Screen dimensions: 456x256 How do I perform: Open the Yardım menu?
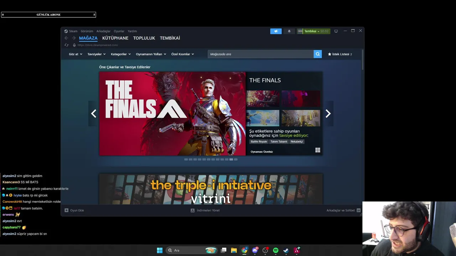(132, 31)
